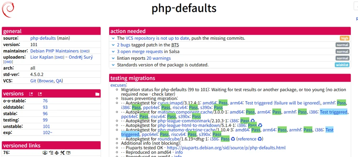Click the php-defaults page title

184,9
